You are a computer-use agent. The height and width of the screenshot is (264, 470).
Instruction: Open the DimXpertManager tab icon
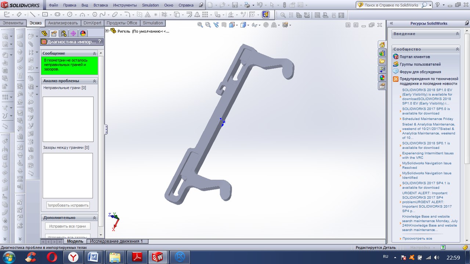click(73, 33)
